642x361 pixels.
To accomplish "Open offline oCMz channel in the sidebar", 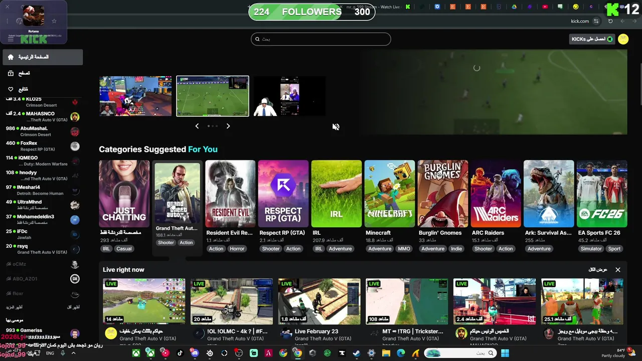I will (42, 264).
